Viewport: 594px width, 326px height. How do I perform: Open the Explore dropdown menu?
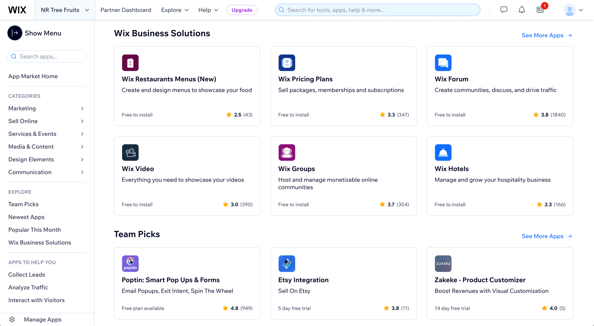point(175,10)
